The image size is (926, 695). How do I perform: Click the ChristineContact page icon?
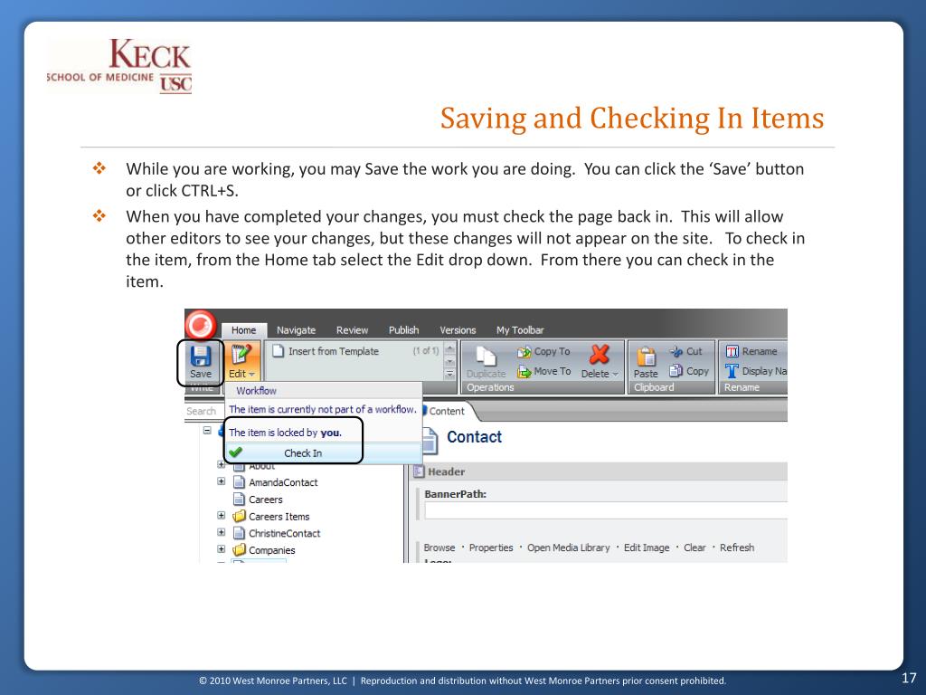(x=239, y=533)
